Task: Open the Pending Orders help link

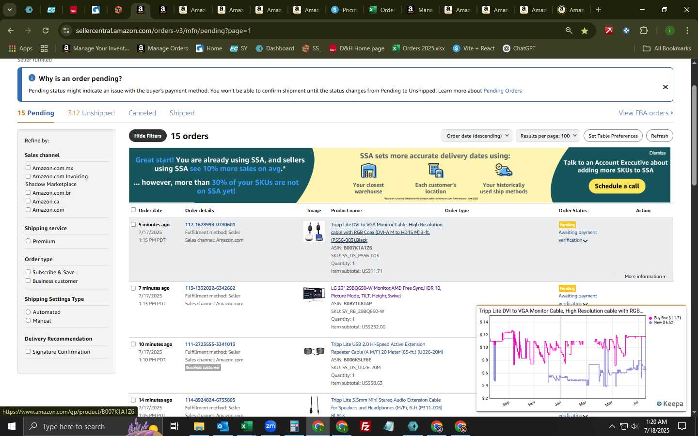Action: (502, 91)
